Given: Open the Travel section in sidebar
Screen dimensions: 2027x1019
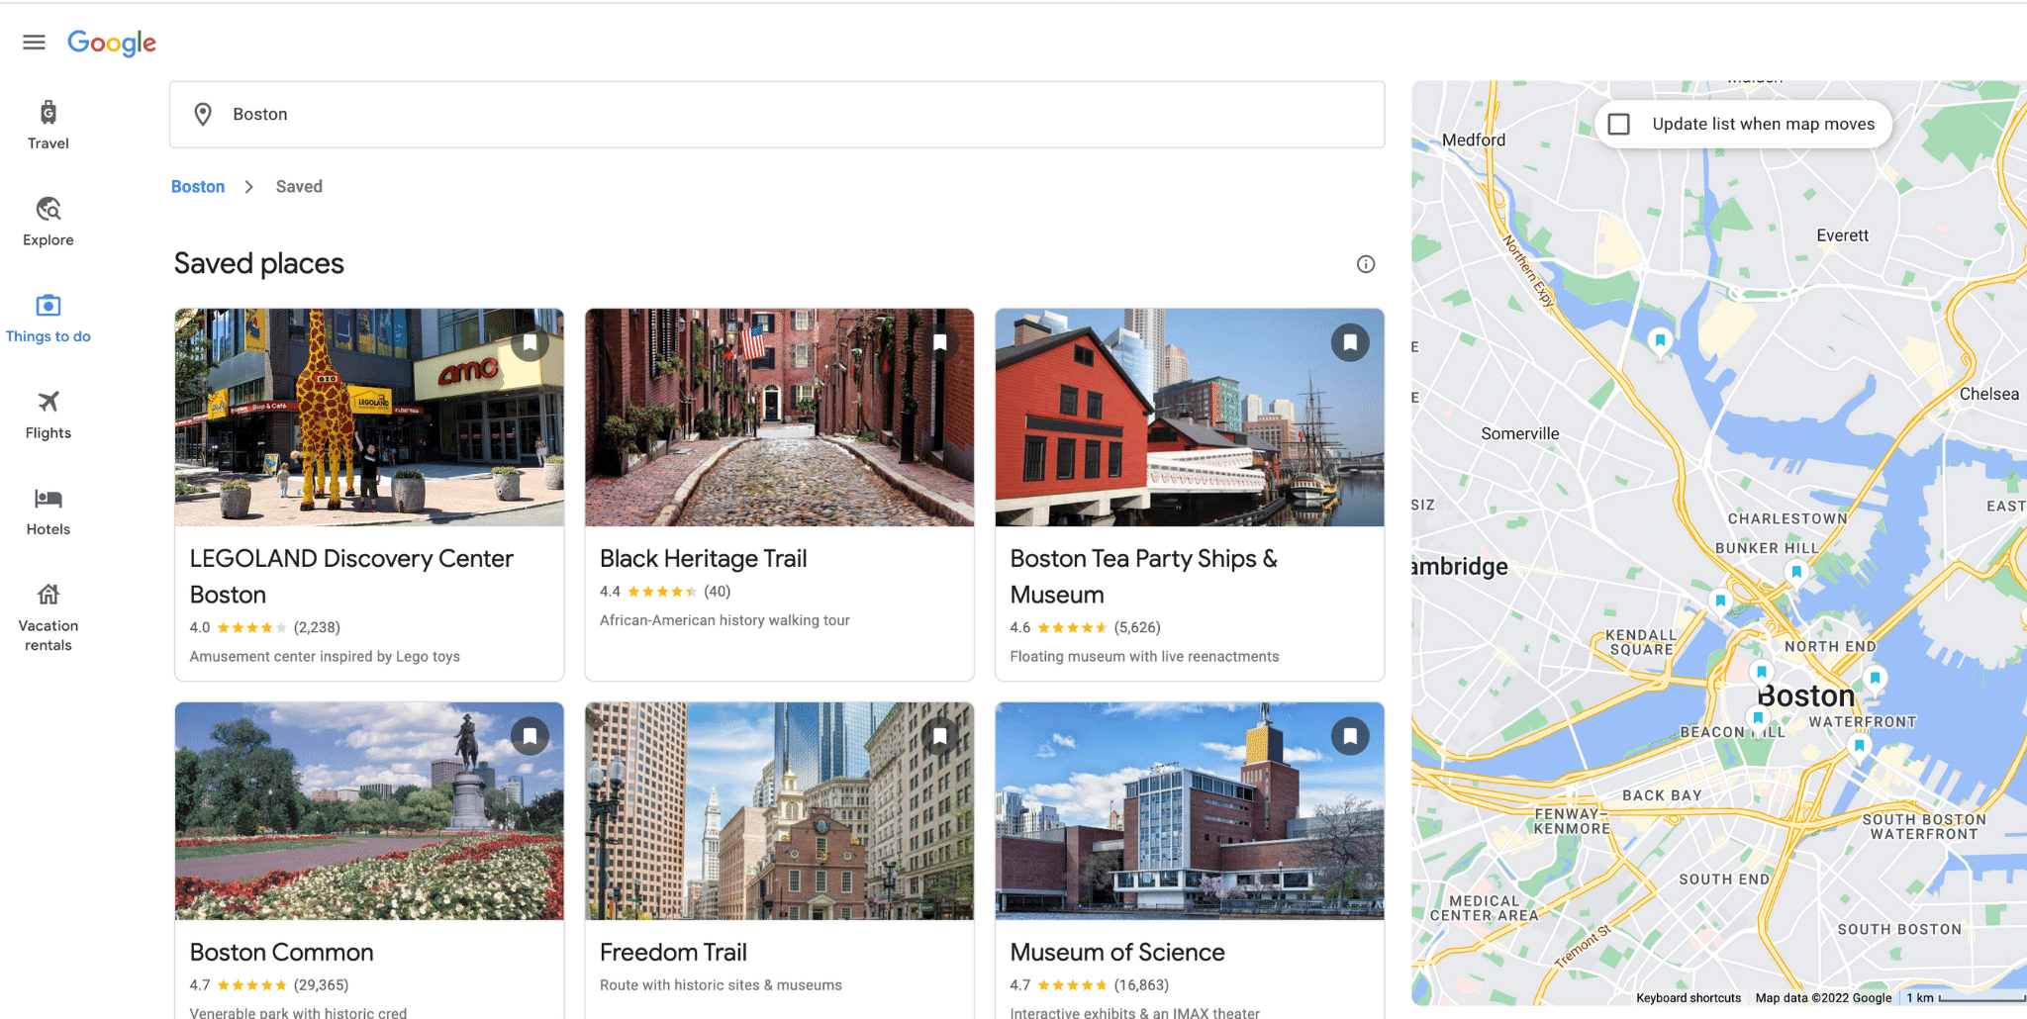Looking at the screenshot, I should click(48, 125).
